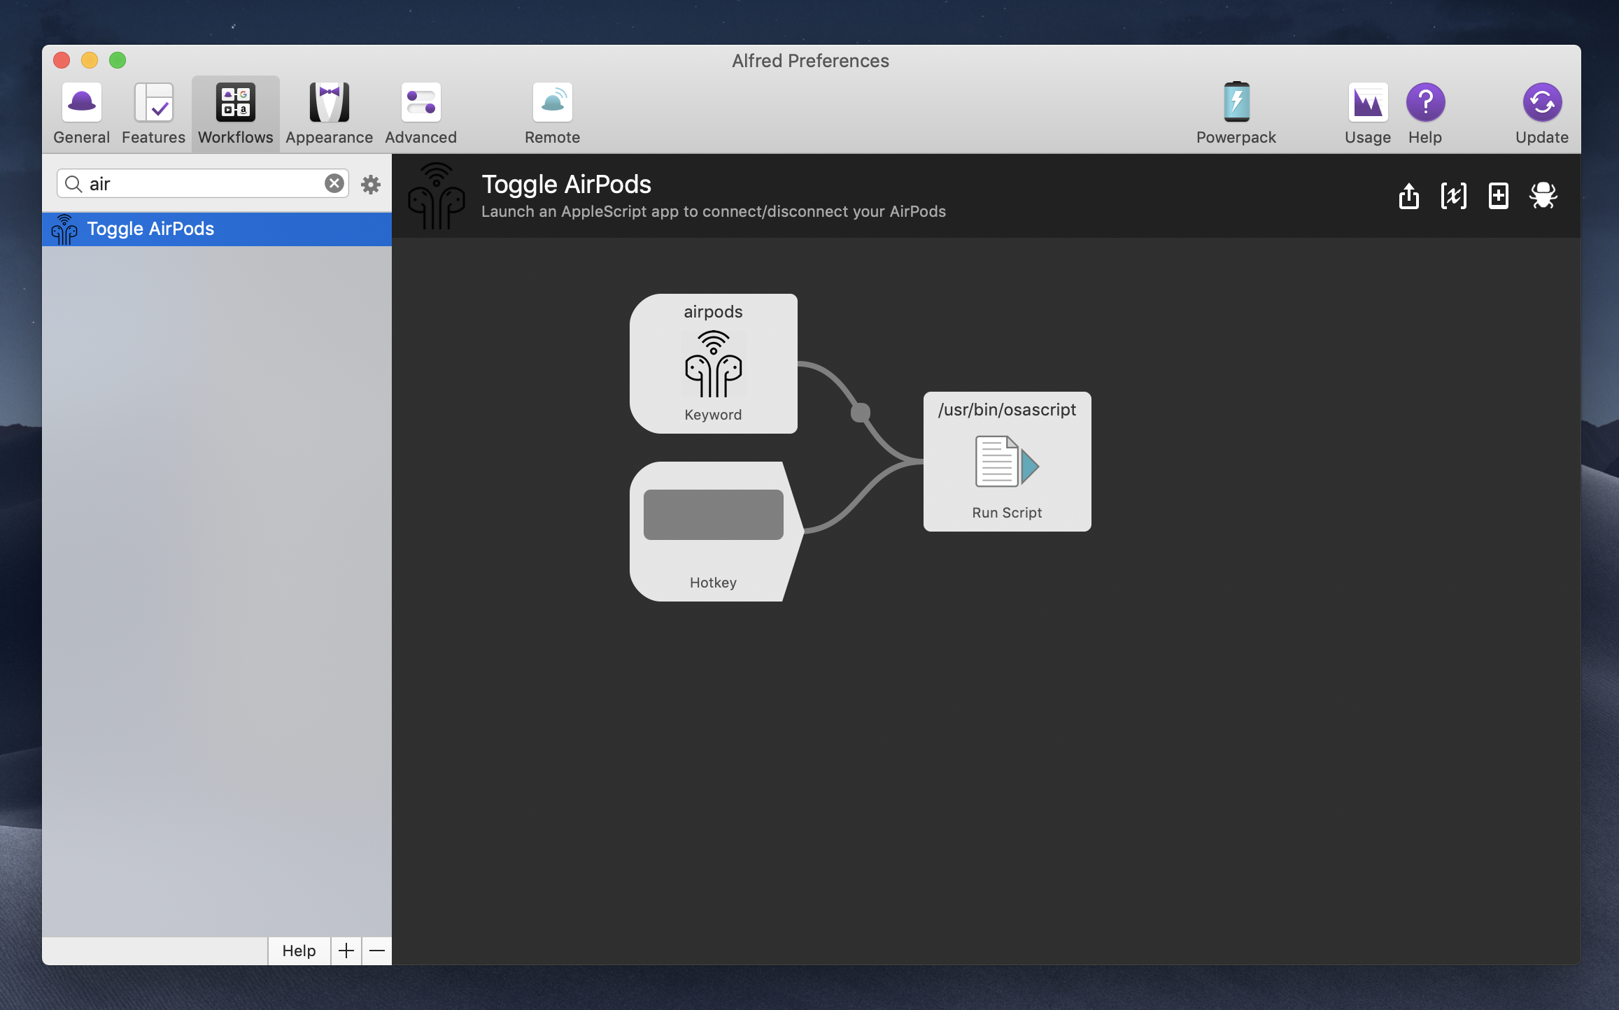Select the Workflows tab
Image resolution: width=1619 pixels, height=1010 pixels.
(236, 114)
